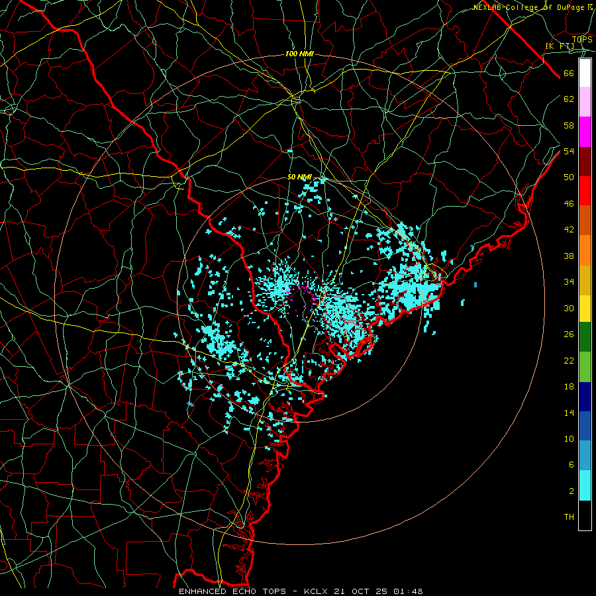The width and height of the screenshot is (596, 596).
Task: Click the cyan 2 kft legend swatch
Action: 585,485
